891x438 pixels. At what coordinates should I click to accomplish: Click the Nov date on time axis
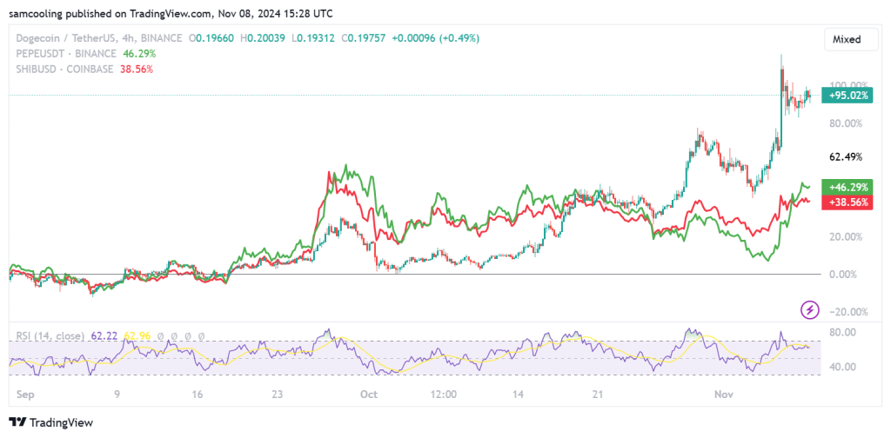pos(723,393)
